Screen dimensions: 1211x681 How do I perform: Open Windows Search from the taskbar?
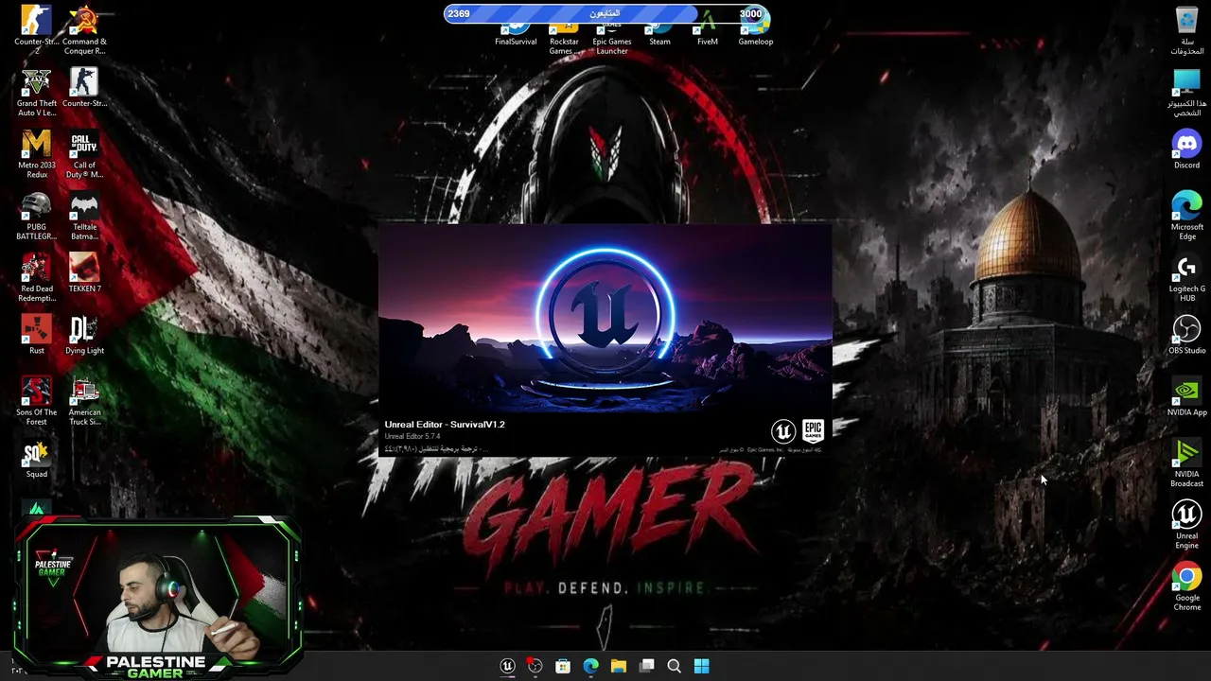(674, 666)
